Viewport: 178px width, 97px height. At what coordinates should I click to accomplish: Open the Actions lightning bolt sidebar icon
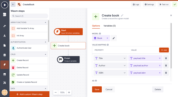pyautogui.click(x=5, y=65)
